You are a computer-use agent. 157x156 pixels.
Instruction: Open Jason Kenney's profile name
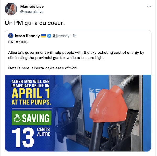(27, 36)
